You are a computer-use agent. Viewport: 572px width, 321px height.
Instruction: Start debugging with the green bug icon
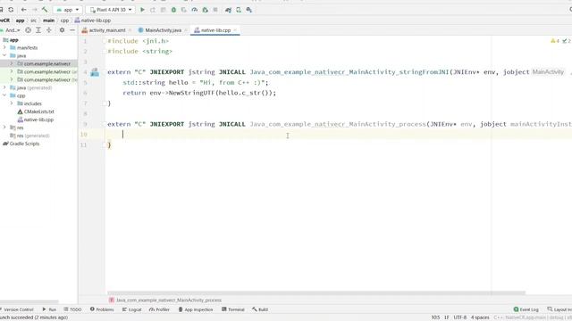pyautogui.click(x=173, y=10)
